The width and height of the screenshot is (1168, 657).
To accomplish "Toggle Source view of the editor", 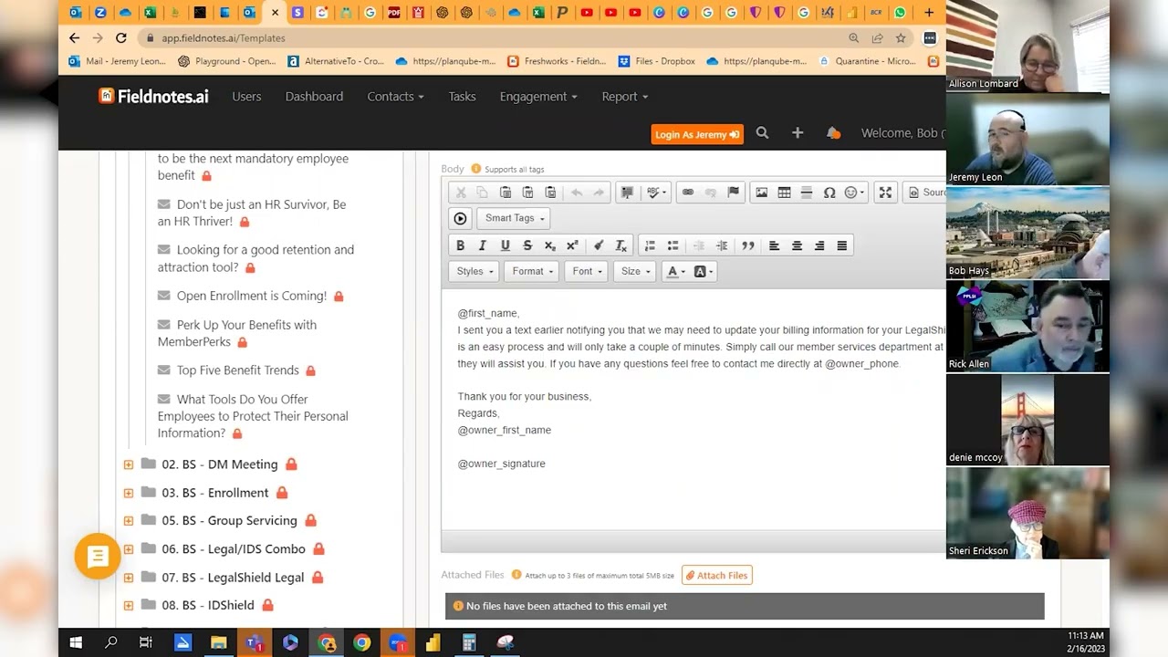I will click(x=926, y=193).
